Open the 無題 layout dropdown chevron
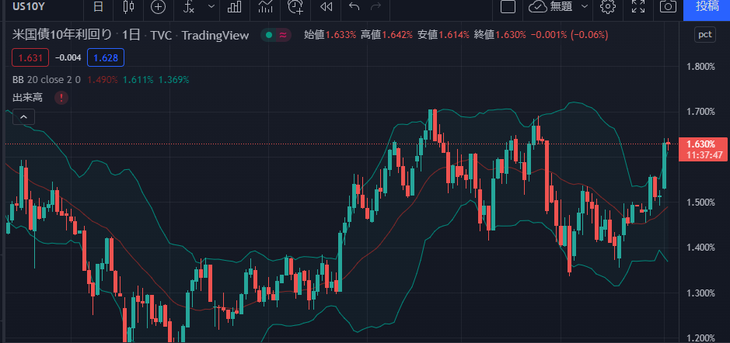This screenshot has width=730, height=343. coord(585,7)
